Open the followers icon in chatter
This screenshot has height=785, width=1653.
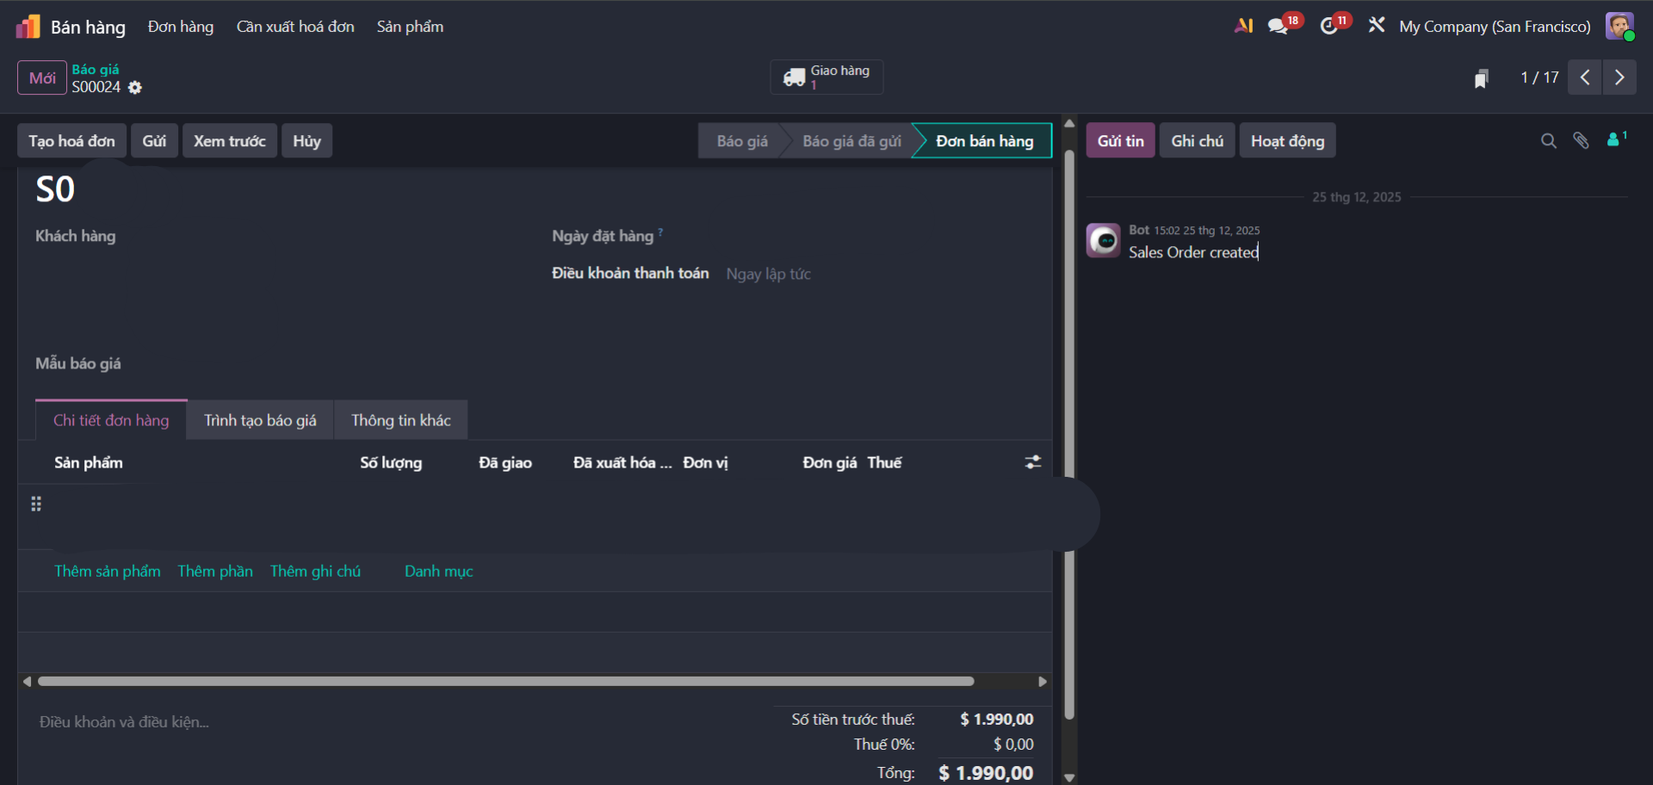1614,140
